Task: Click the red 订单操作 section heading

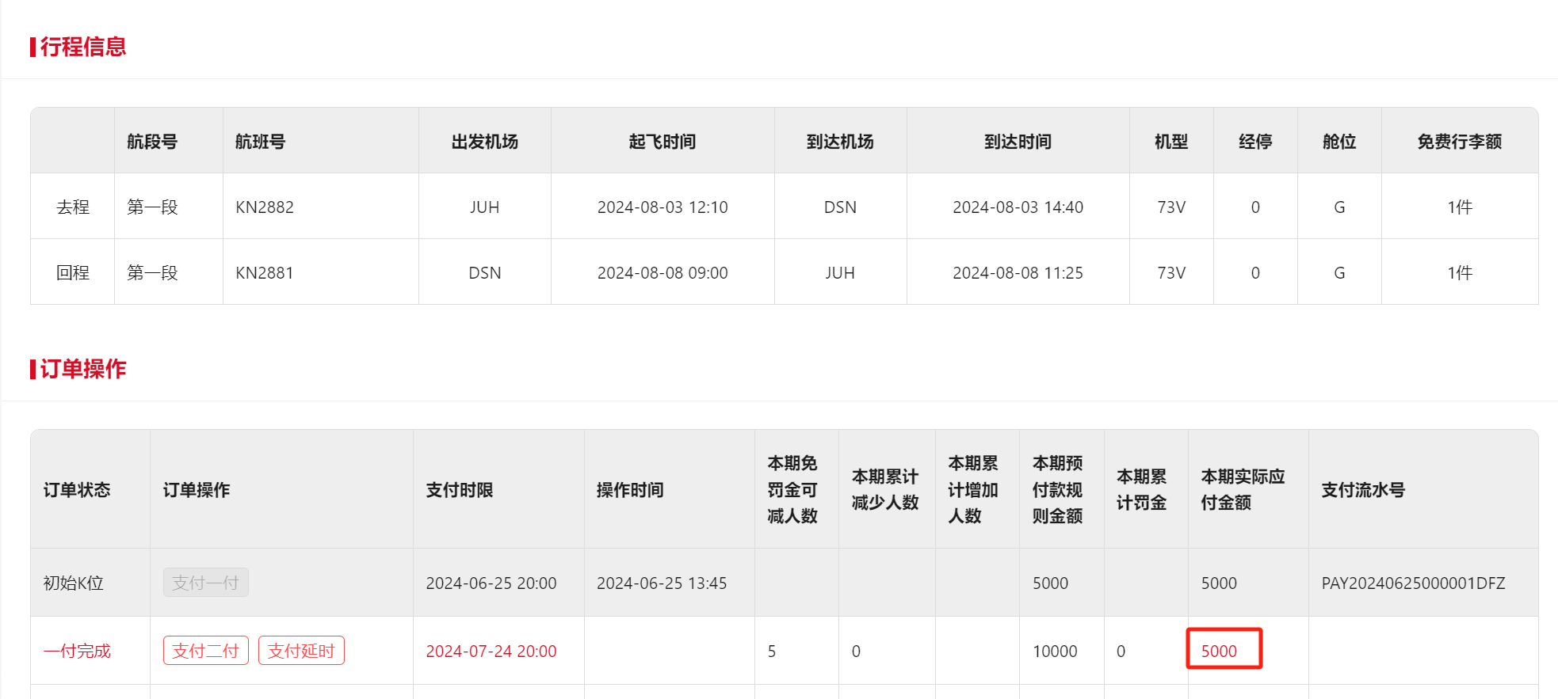Action: (x=83, y=369)
